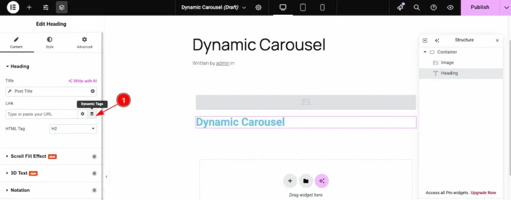Open link options gear icon

[x=83, y=114]
